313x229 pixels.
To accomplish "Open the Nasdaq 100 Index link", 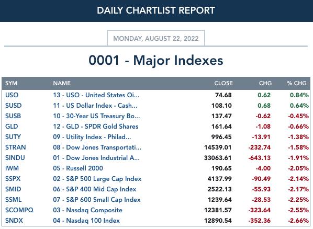I will click(86, 221).
